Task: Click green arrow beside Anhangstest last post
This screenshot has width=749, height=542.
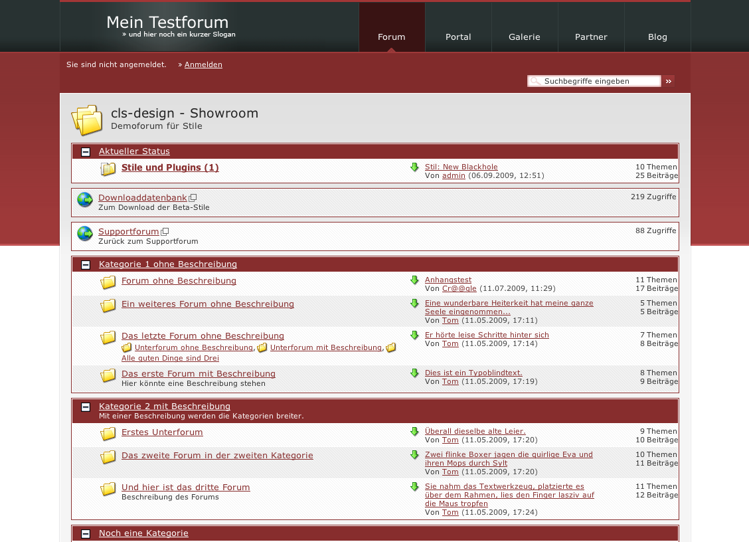Action: tap(415, 280)
